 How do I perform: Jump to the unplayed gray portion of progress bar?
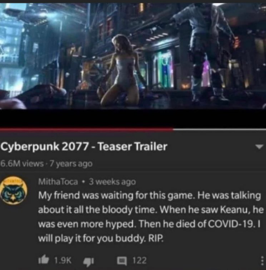coord(219,130)
